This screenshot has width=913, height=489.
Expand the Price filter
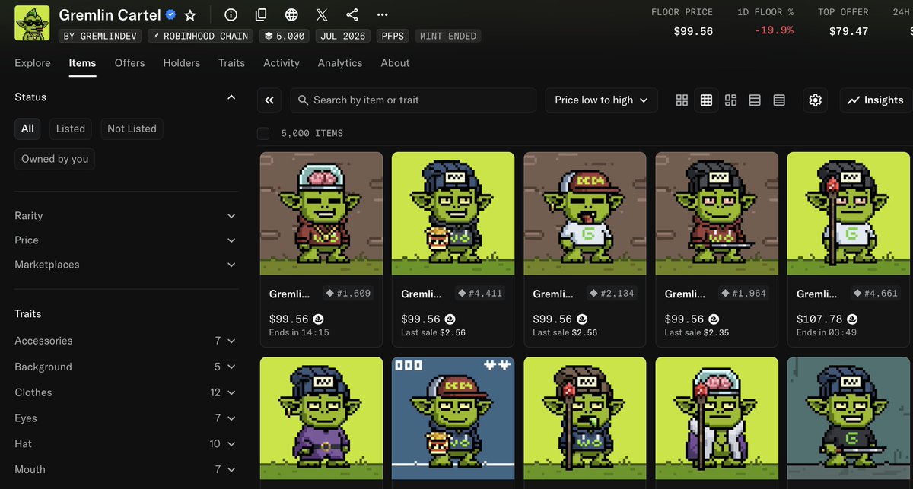tap(126, 240)
